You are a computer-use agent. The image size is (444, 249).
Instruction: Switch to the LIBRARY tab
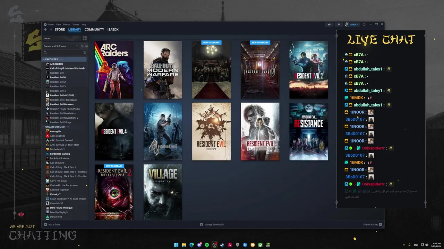[75, 29]
